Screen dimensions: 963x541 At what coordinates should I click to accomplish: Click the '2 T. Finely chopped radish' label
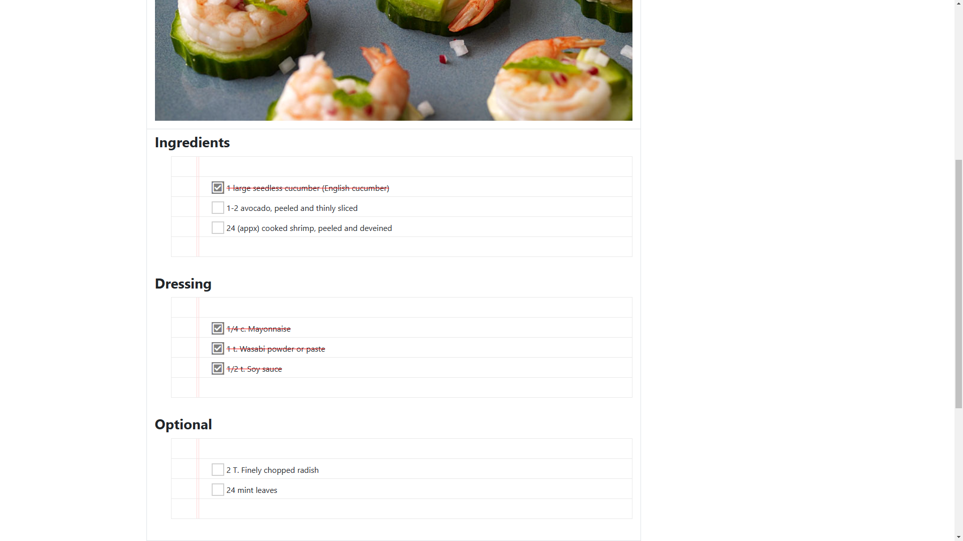click(272, 470)
